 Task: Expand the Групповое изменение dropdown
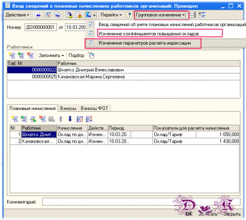tap(160, 15)
